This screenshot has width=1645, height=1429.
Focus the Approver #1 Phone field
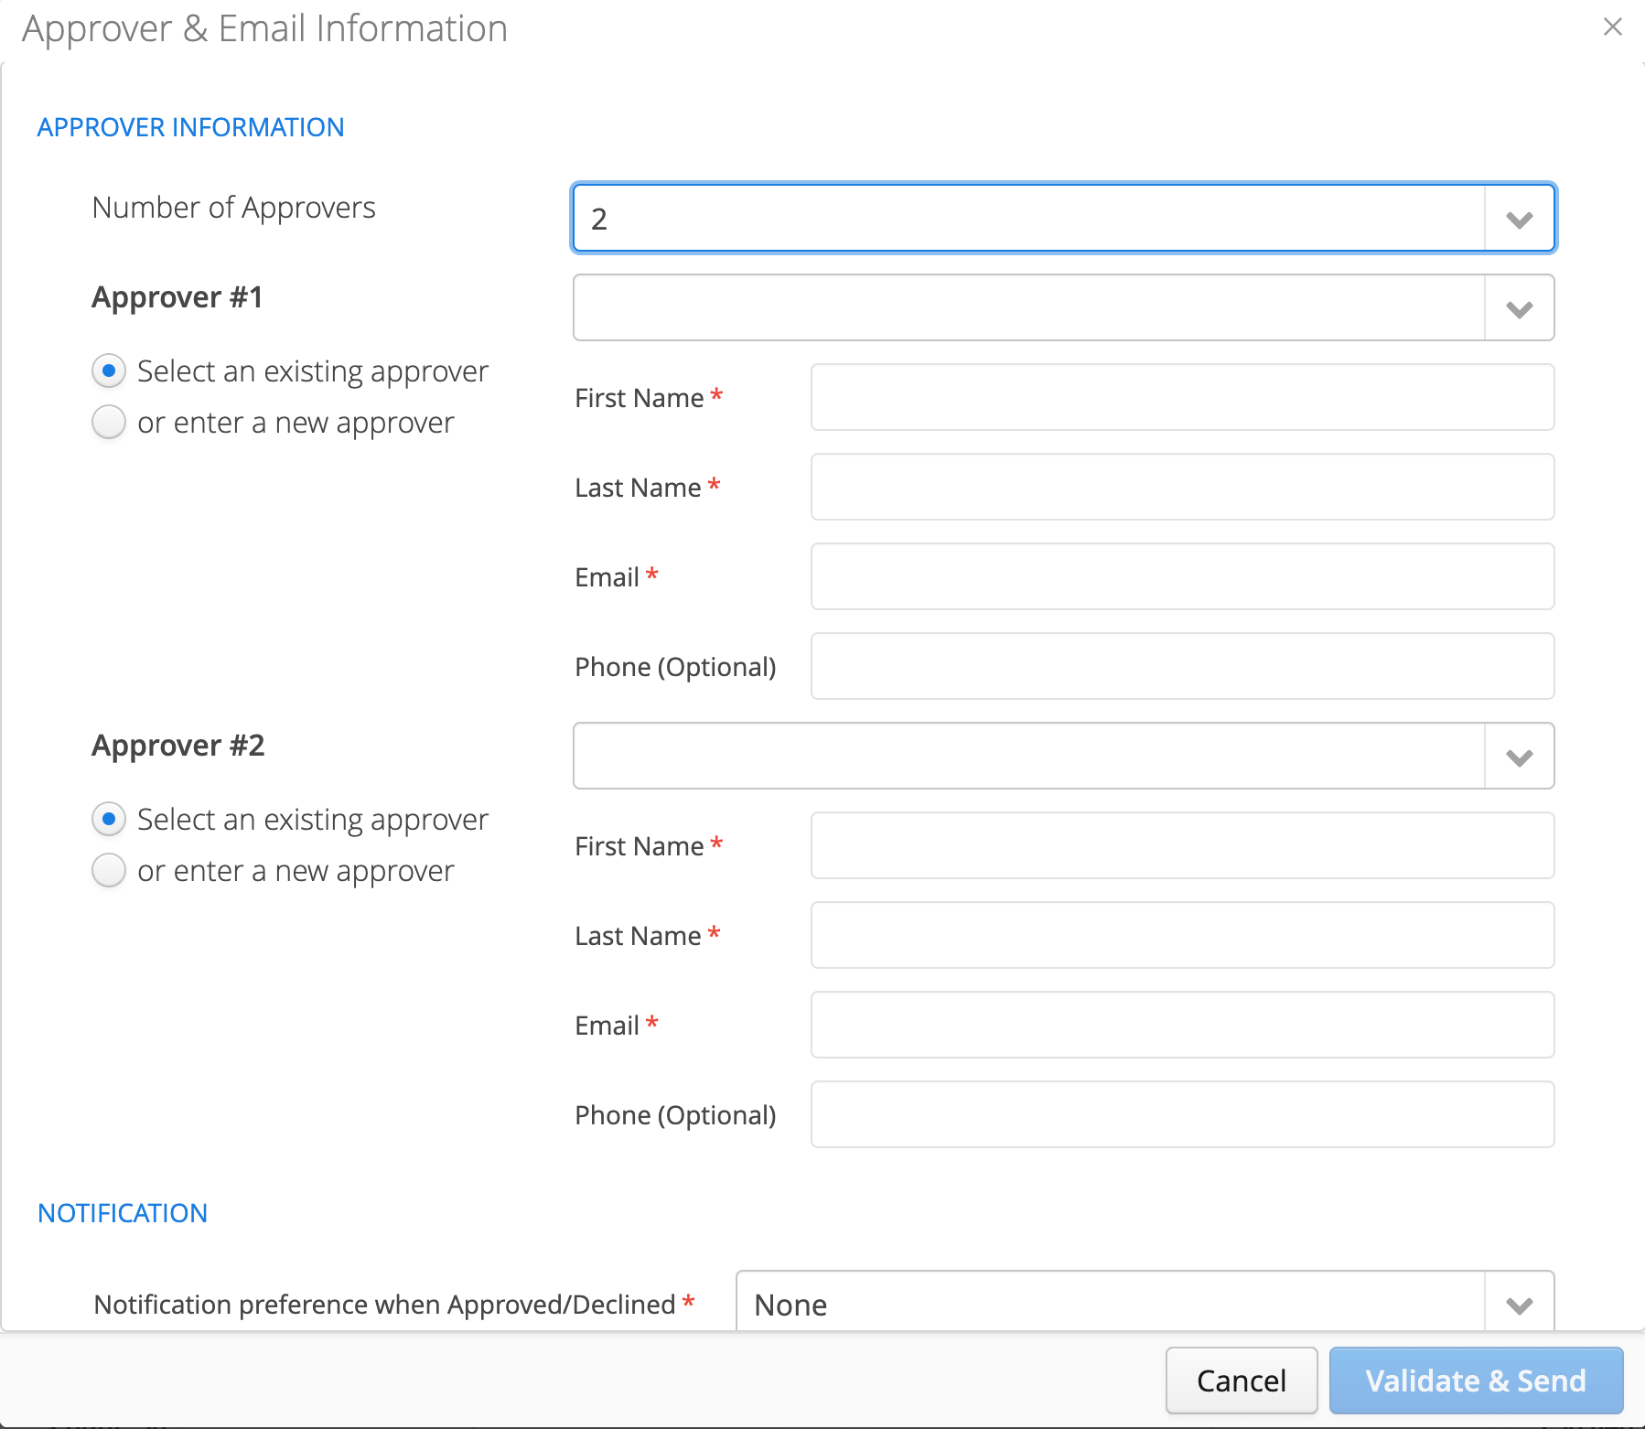[1182, 667]
